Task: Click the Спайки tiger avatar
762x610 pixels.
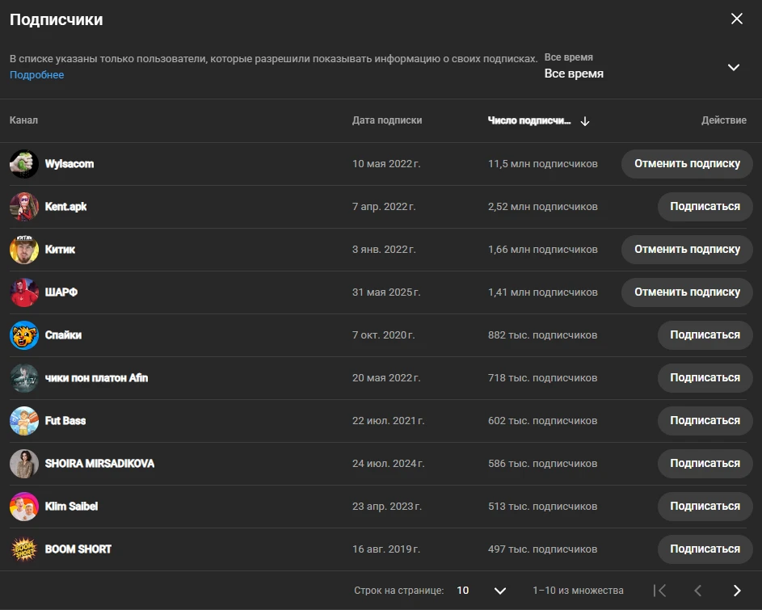Action: click(23, 334)
